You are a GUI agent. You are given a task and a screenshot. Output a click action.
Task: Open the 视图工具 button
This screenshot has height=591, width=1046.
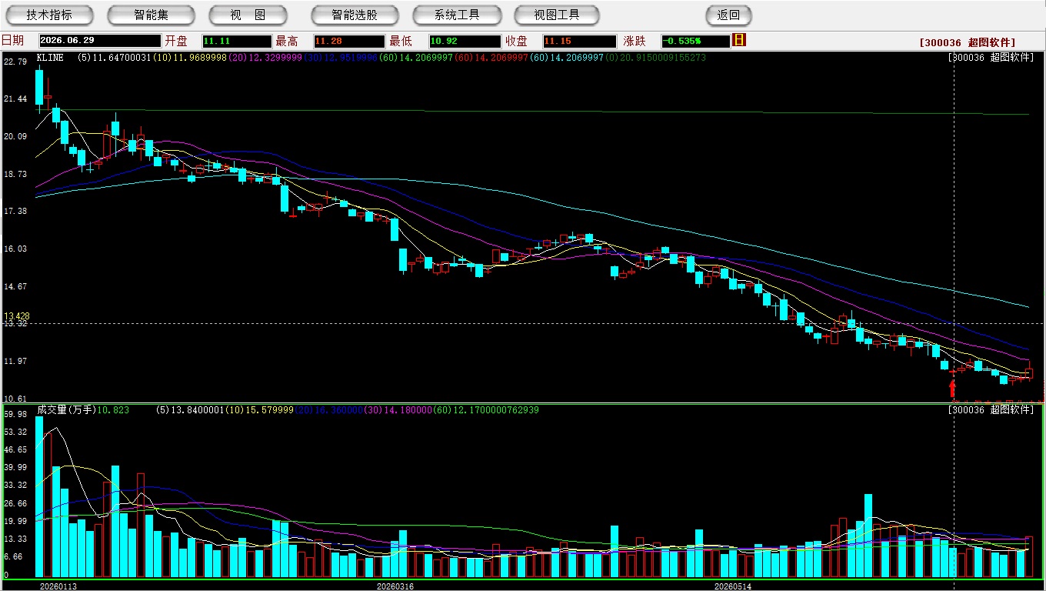tap(557, 15)
